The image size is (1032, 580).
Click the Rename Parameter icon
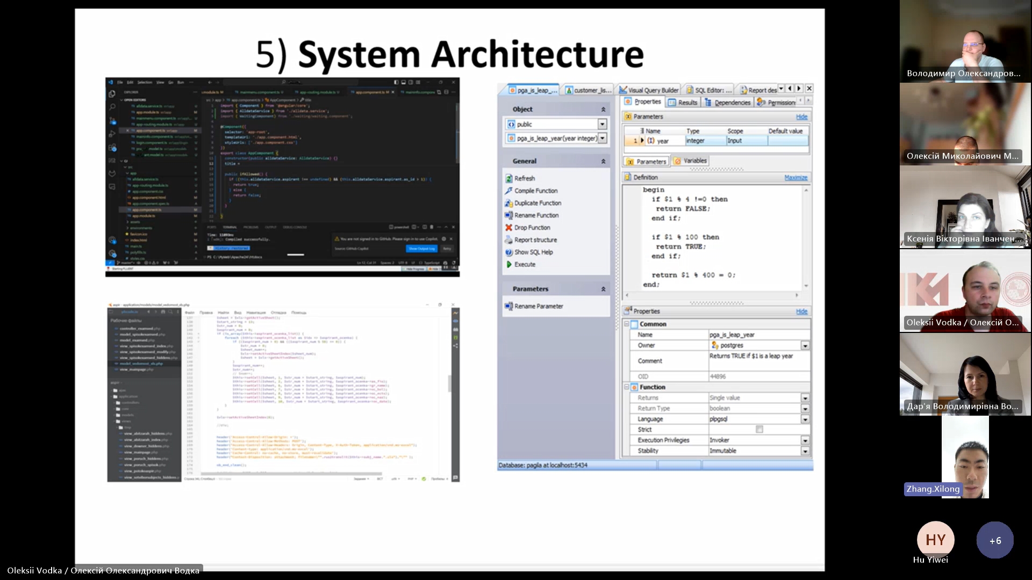point(508,306)
